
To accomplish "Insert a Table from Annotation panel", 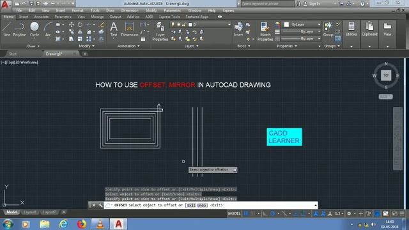I will point(143,39).
